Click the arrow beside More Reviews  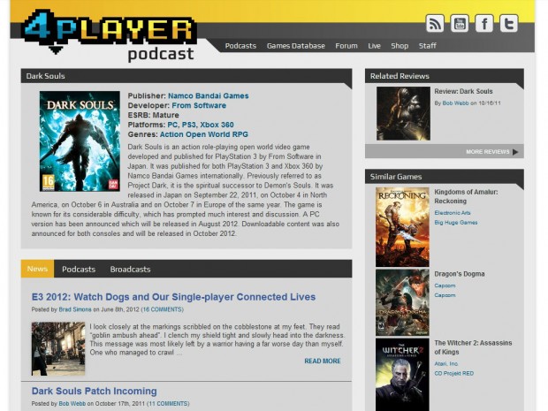tap(515, 152)
